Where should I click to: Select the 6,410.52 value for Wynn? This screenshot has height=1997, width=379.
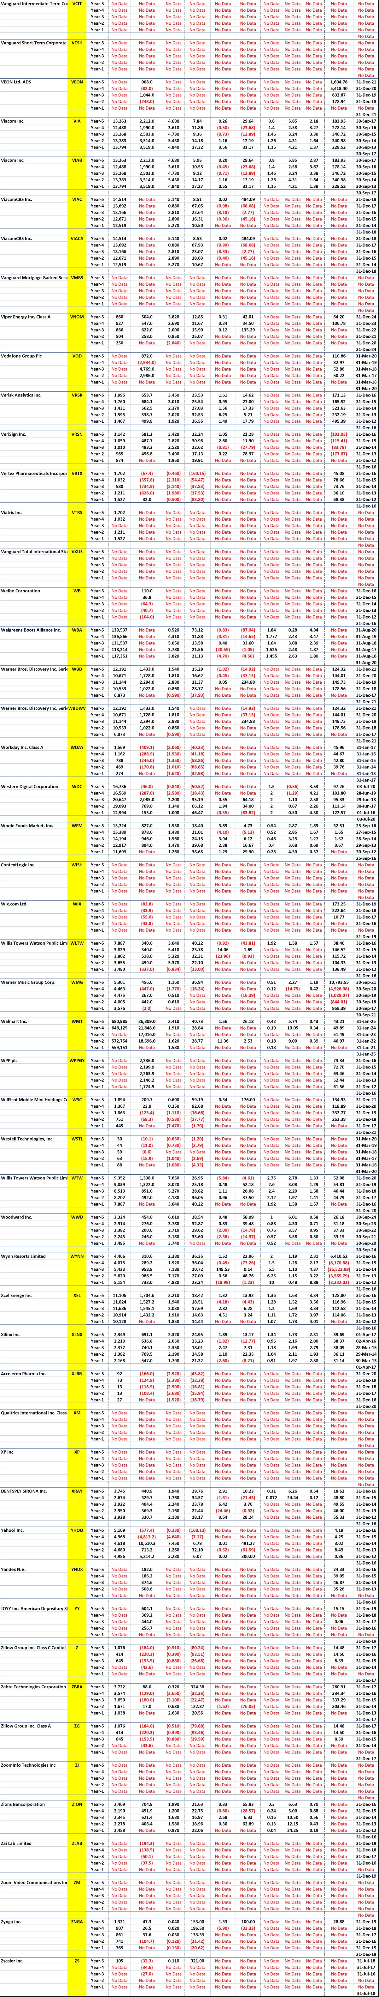point(339,1255)
